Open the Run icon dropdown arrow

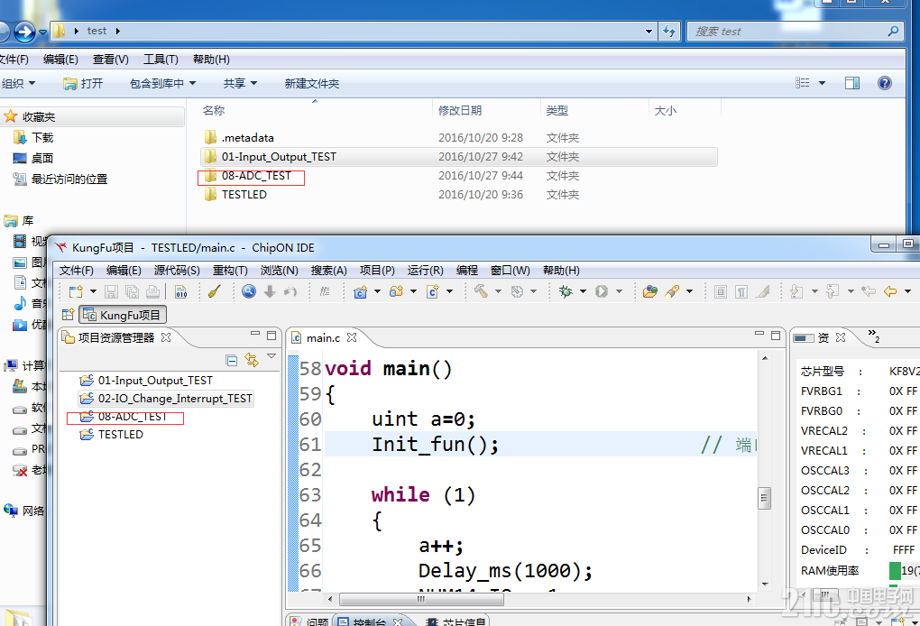coord(619,291)
